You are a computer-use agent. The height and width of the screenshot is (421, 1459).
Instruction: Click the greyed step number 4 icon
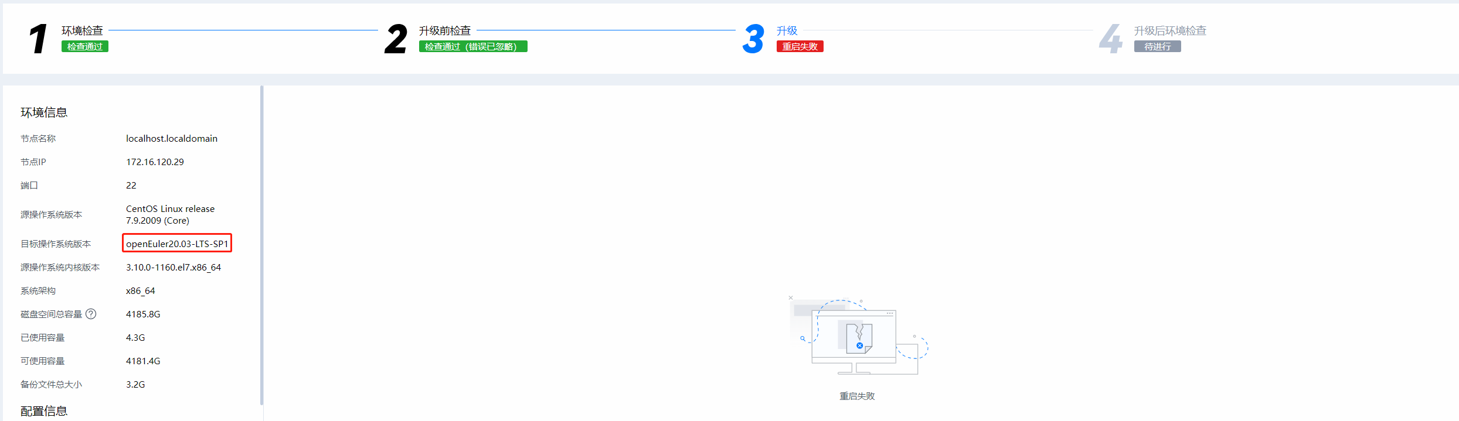coord(1110,39)
